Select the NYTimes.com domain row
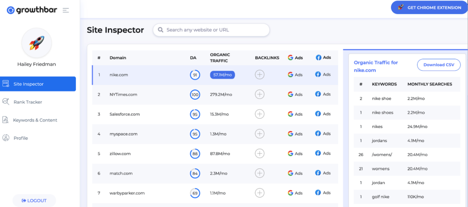Screen dimensions: 468x207 click(215, 95)
